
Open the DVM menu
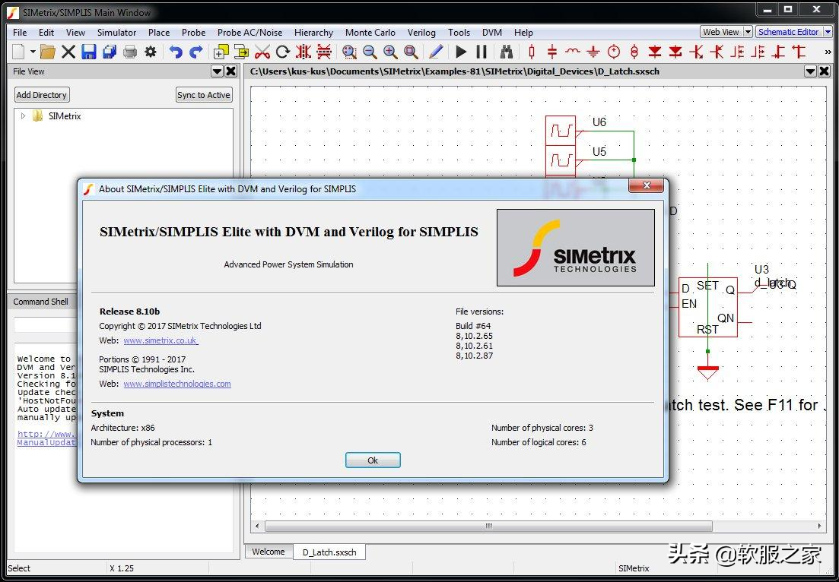coord(491,33)
